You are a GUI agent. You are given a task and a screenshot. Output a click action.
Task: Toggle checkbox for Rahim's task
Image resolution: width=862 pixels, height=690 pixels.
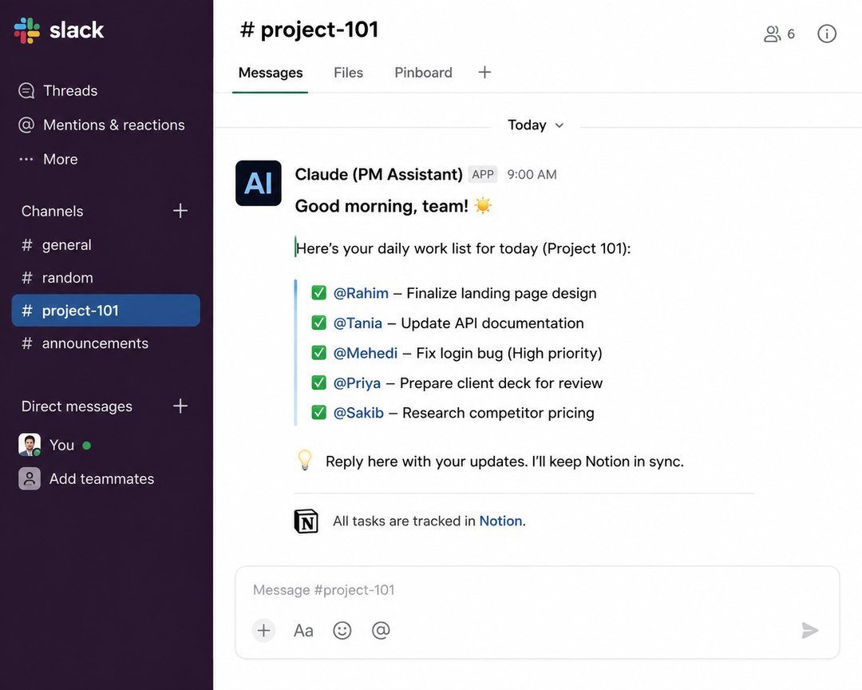click(318, 293)
